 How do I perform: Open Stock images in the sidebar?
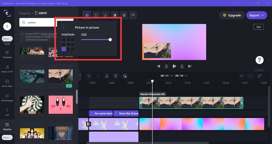[7, 98]
